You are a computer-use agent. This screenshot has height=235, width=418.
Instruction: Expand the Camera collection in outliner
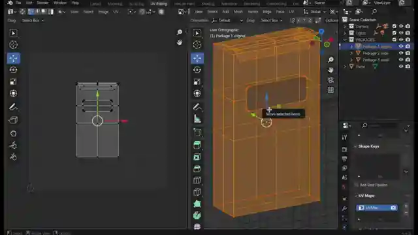(345, 26)
